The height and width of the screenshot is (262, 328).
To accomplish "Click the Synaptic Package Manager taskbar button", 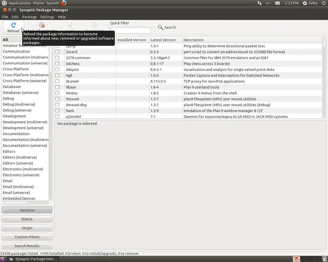I will point(34,259).
